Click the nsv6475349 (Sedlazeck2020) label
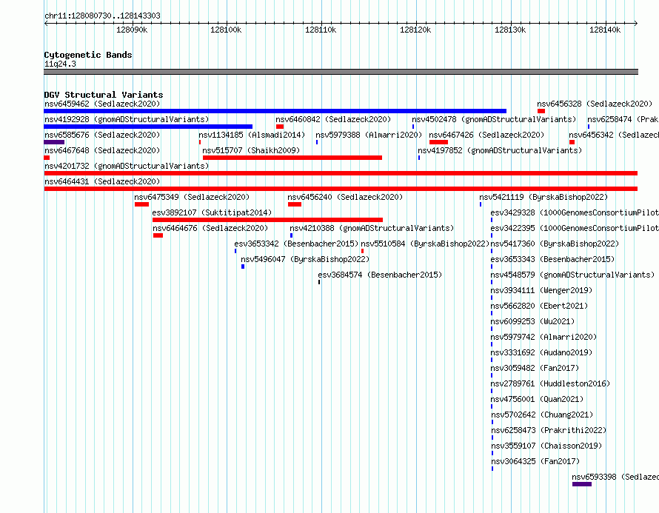 [x=192, y=197]
